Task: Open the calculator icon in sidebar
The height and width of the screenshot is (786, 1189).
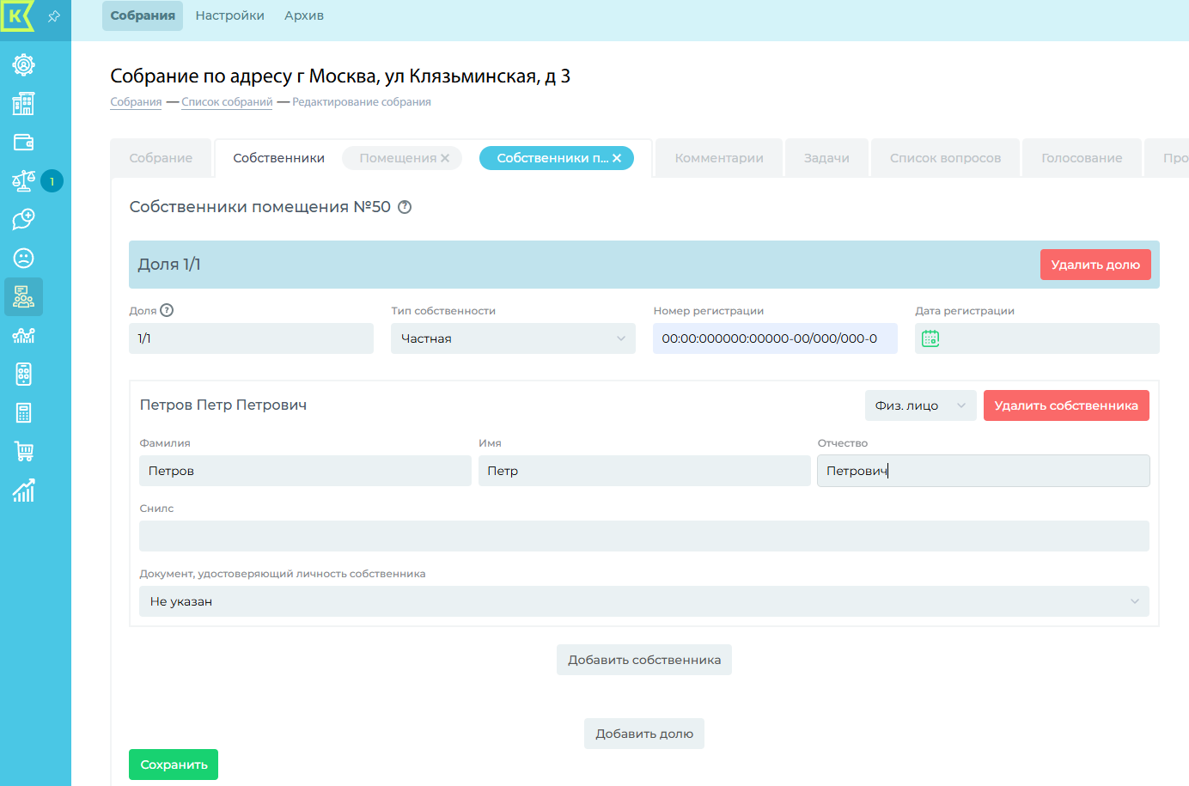Action: point(23,413)
